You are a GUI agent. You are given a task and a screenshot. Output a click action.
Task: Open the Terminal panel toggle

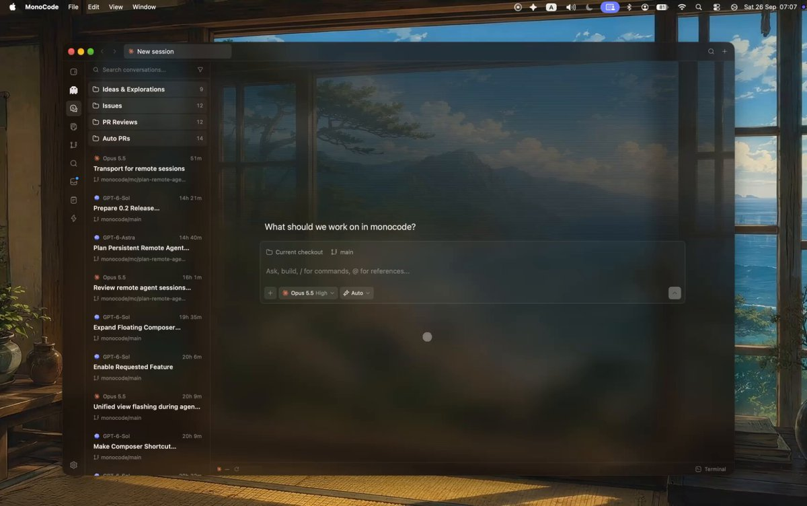coord(711,469)
